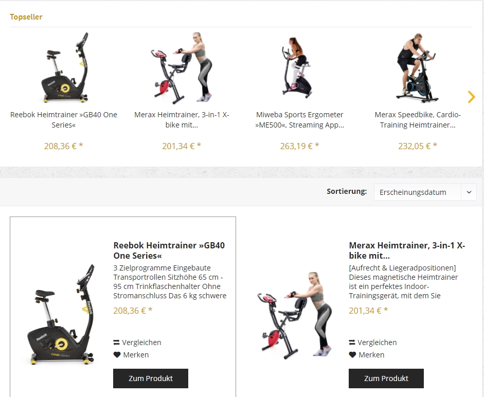
Task: Click Merax Speedbike topseller thumbnail image
Action: [417, 67]
